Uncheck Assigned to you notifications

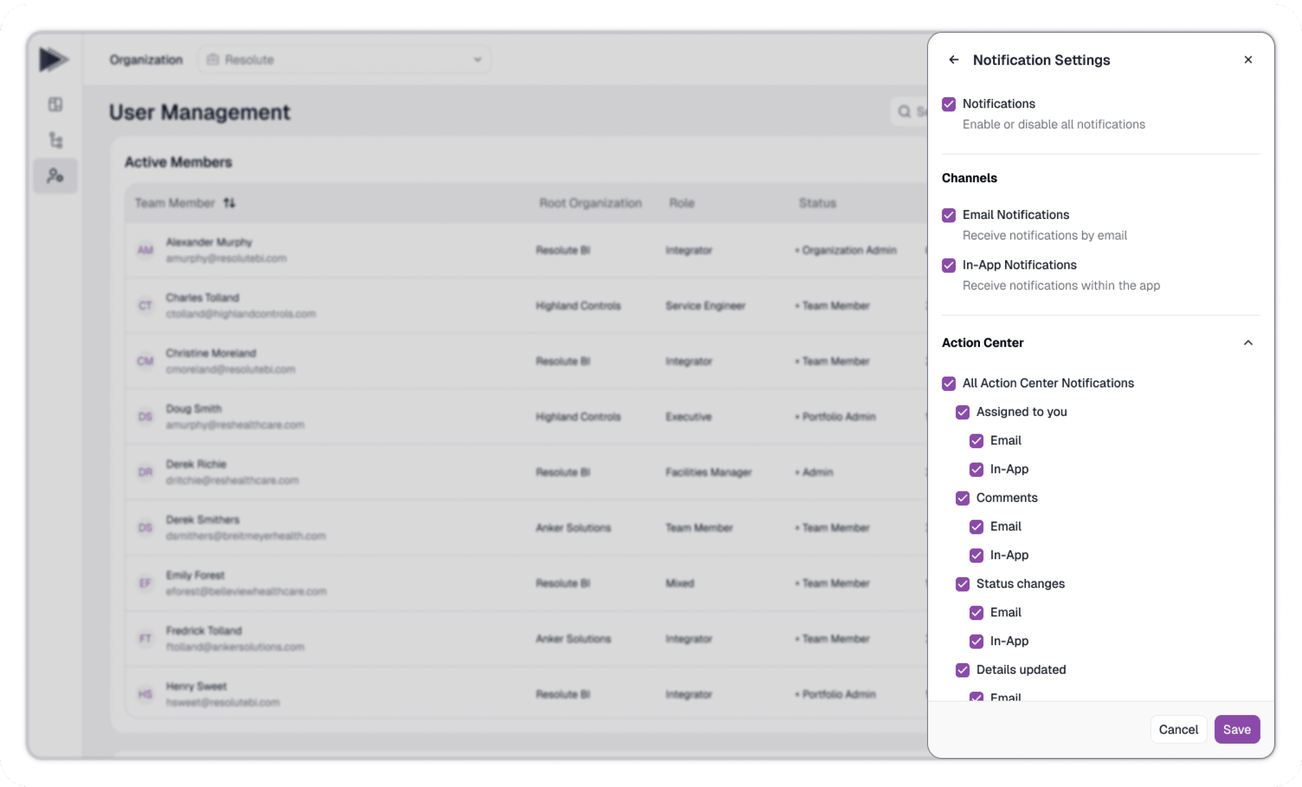tap(962, 412)
